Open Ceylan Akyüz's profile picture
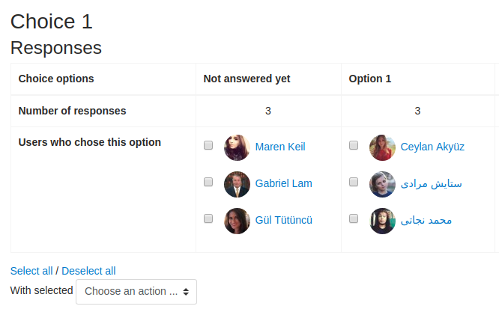499x312 pixels. pos(382,147)
